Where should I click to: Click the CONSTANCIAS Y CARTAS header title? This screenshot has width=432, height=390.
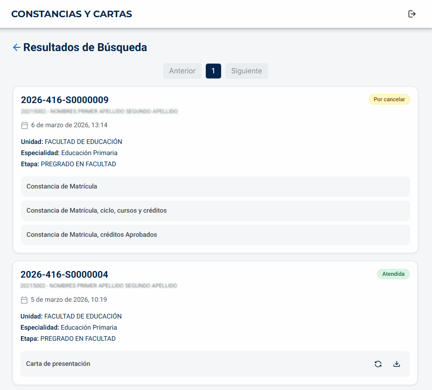(72, 14)
